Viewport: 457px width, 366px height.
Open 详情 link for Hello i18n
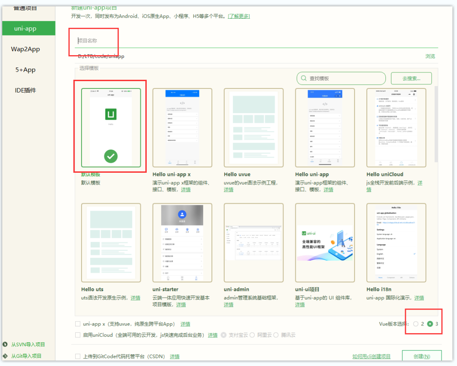coord(419,298)
